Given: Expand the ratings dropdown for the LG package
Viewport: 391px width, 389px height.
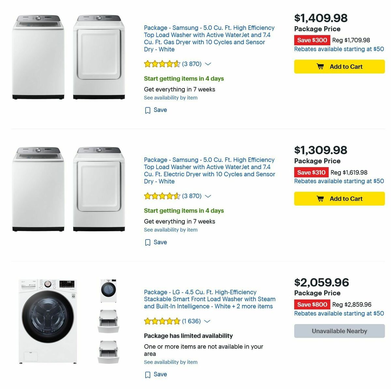Looking at the screenshot, I should tap(207, 321).
